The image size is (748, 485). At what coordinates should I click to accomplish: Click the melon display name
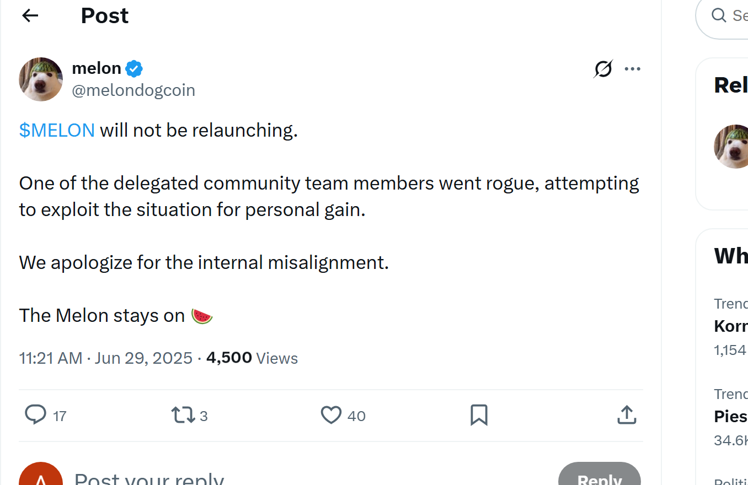tap(97, 68)
